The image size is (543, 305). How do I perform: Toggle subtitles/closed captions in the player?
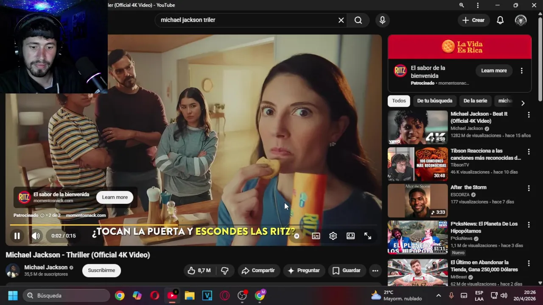click(316, 236)
